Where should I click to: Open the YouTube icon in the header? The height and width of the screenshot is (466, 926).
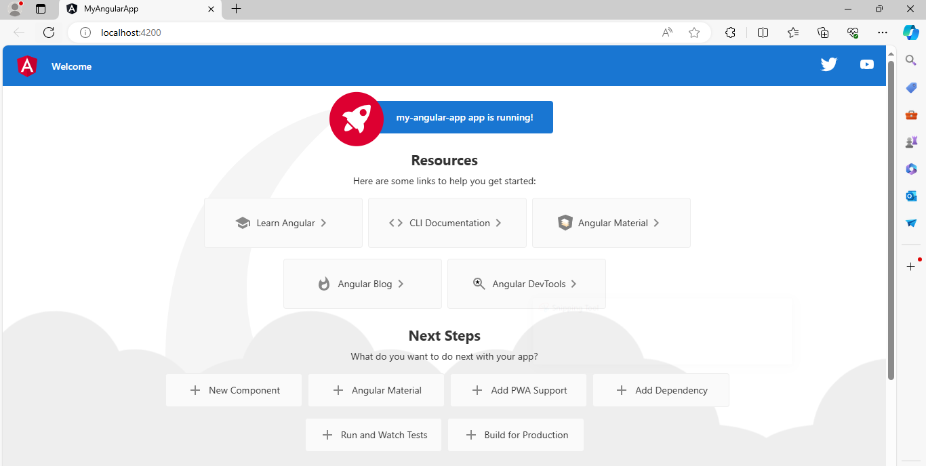pos(866,64)
